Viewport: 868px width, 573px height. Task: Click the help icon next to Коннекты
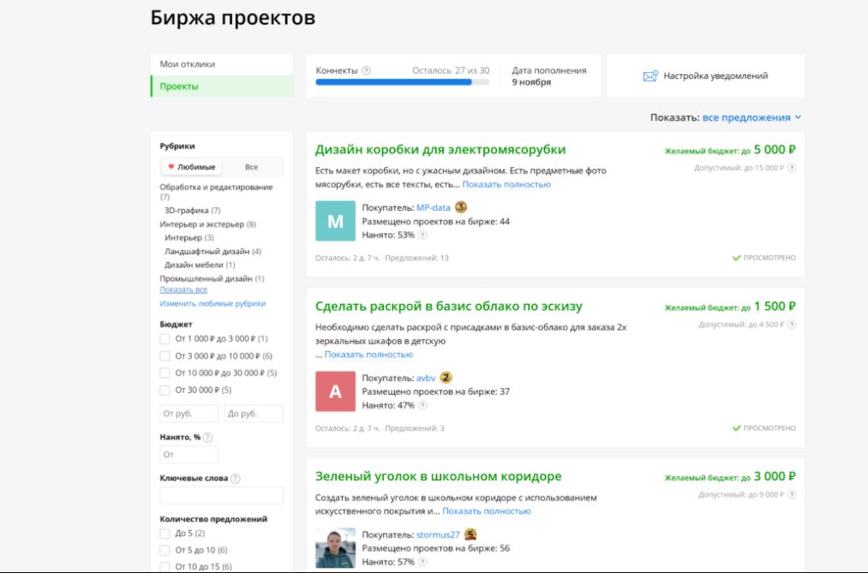(367, 71)
